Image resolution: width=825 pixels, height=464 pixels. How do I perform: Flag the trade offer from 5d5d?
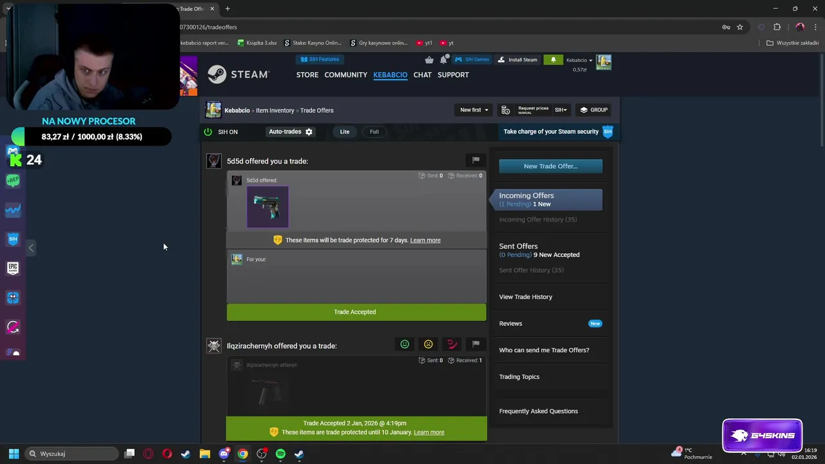(x=476, y=160)
